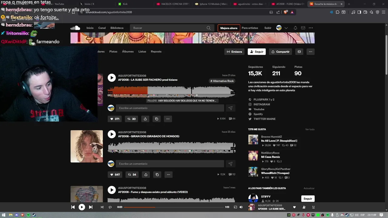Click the # Alternative Rock tag
Screen dimensions: 388x218
(222, 81)
